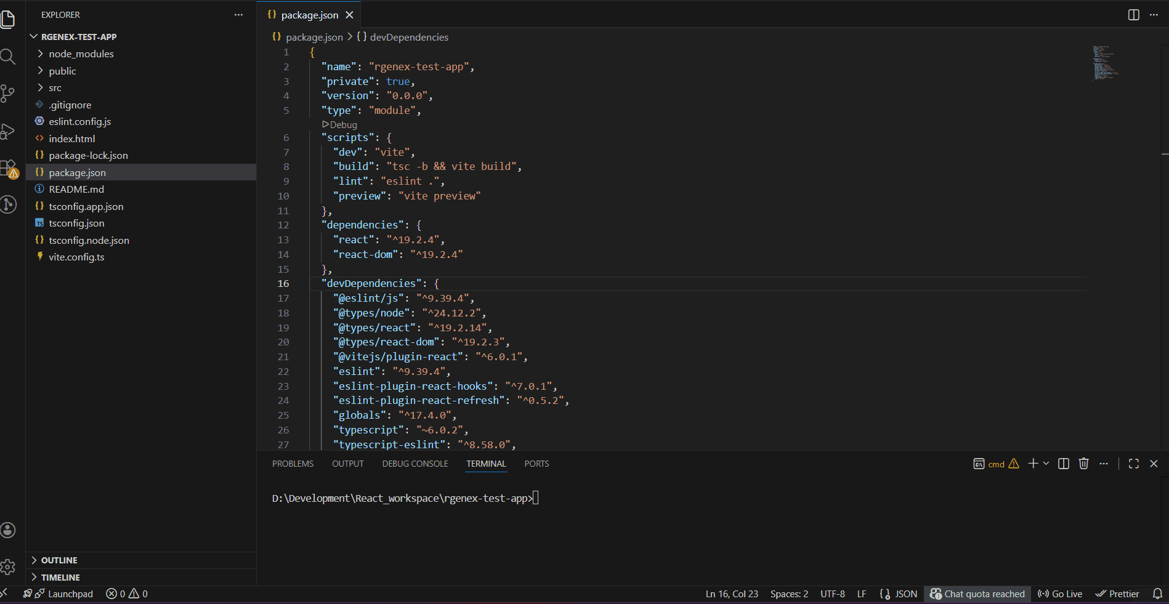Viewport: 1169px width, 604px height.
Task: Open the Explorer view in activity bar
Action: (x=8, y=19)
